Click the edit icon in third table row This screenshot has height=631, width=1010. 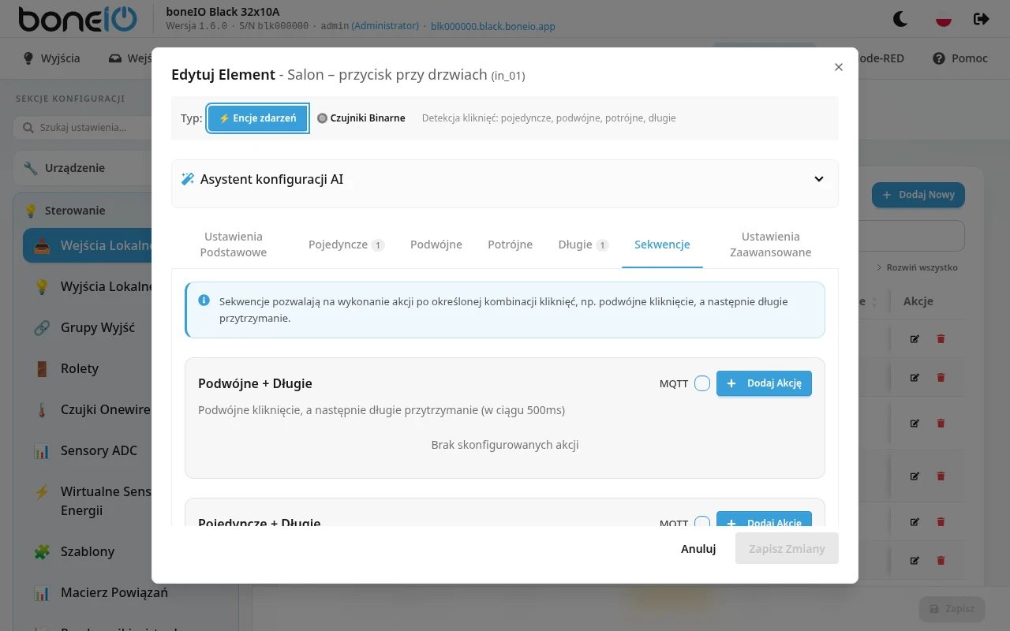click(x=915, y=424)
